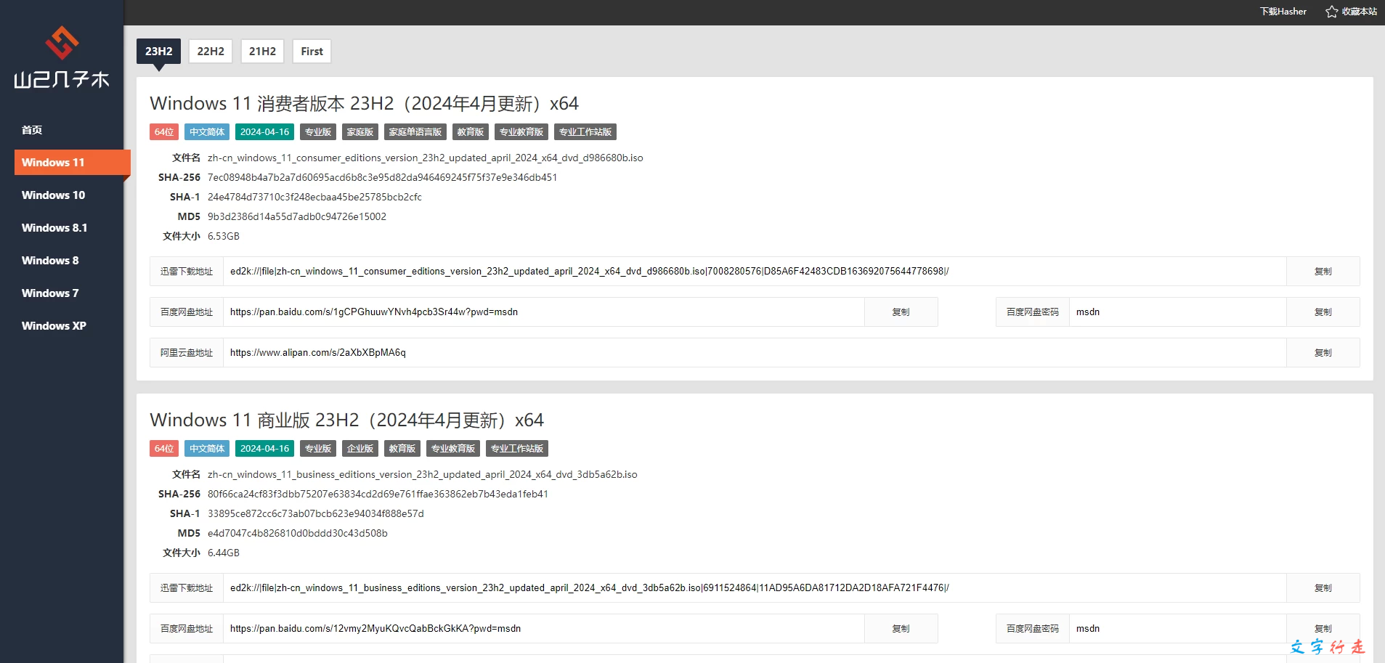Image resolution: width=1385 pixels, height=663 pixels.
Task: Copy the business edition ed2k Thunder link
Action: click(1323, 588)
